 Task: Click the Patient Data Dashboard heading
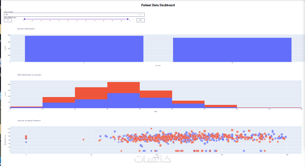click(x=158, y=5)
